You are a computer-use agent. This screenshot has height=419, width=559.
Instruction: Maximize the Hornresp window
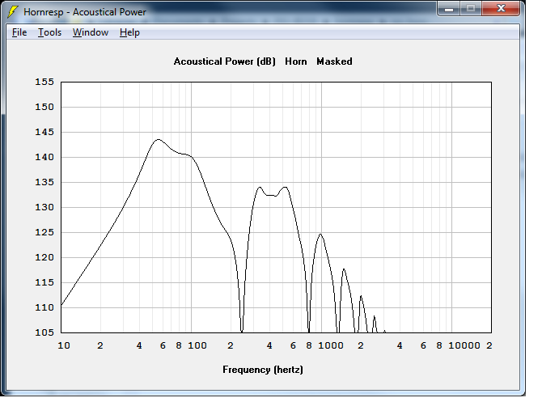(x=471, y=9)
